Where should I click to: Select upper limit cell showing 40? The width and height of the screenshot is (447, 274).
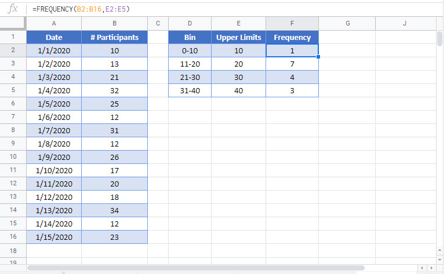click(x=239, y=90)
